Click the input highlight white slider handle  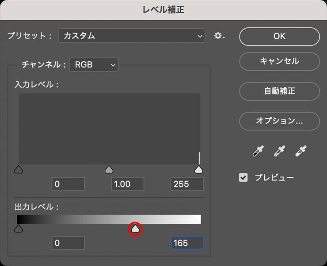point(199,170)
